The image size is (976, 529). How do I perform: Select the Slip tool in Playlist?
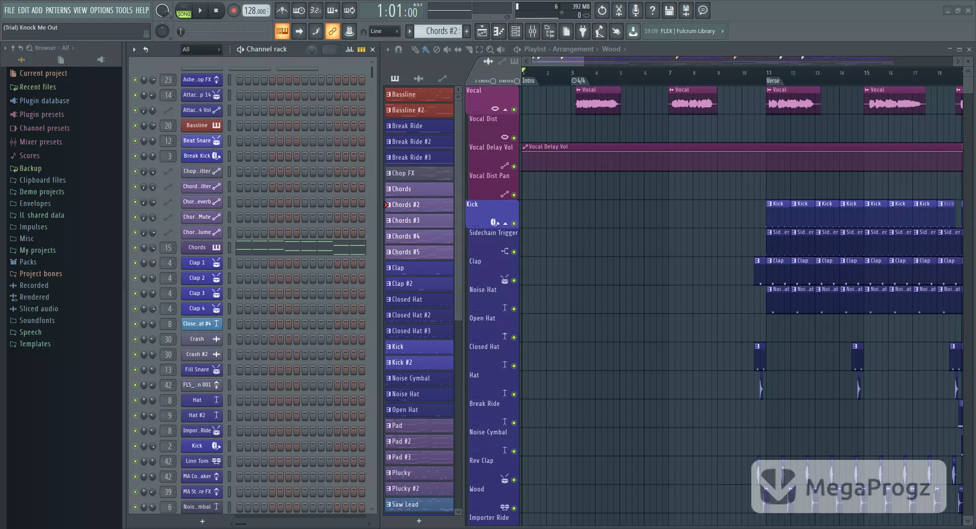(457, 49)
